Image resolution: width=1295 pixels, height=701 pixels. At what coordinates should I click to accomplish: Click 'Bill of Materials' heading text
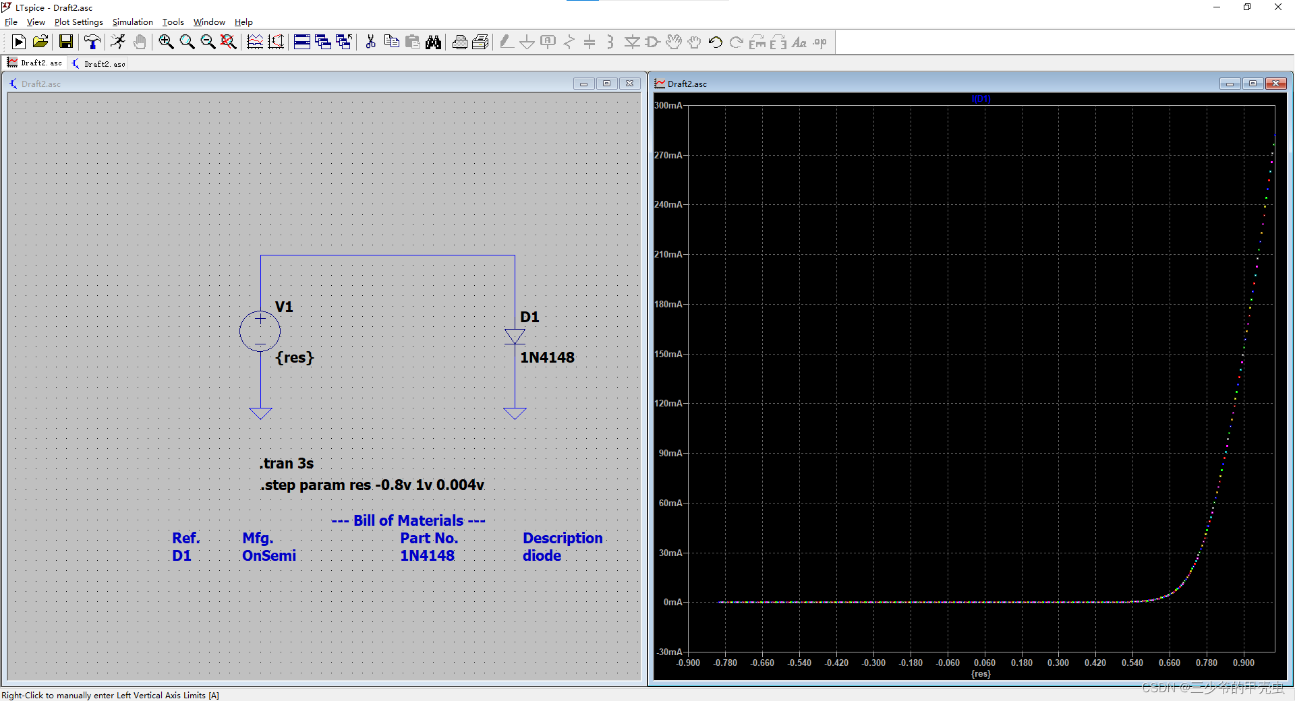(408, 520)
